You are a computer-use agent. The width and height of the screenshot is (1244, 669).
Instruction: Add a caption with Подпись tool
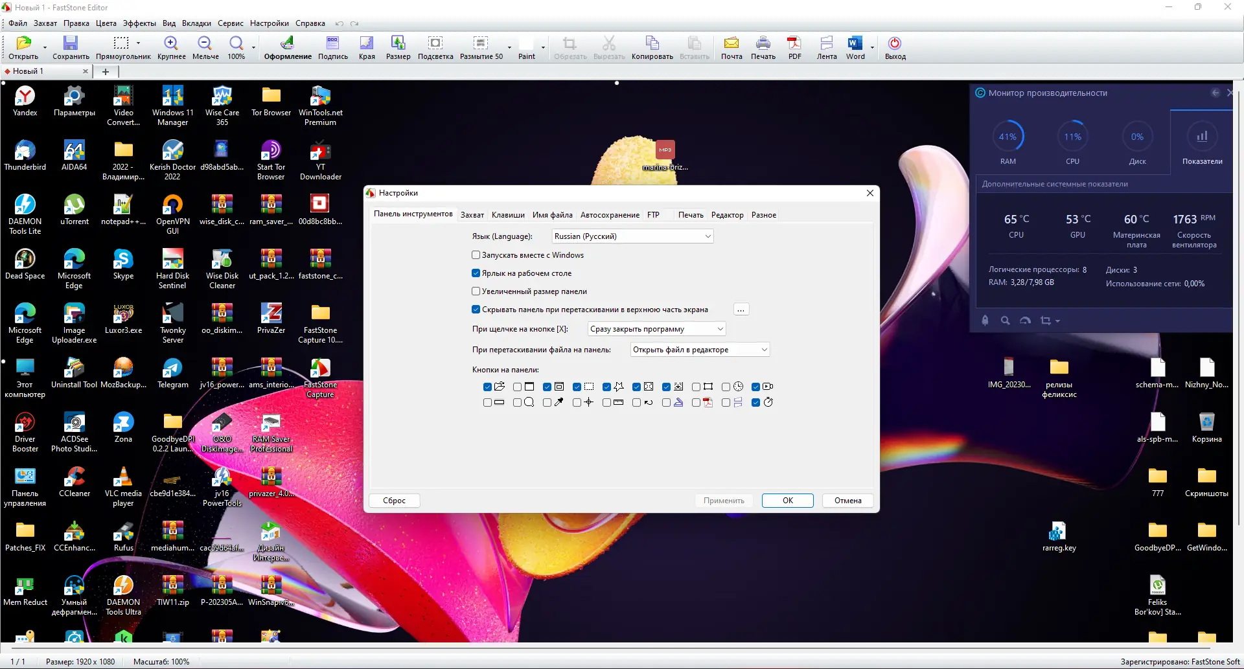click(332, 47)
